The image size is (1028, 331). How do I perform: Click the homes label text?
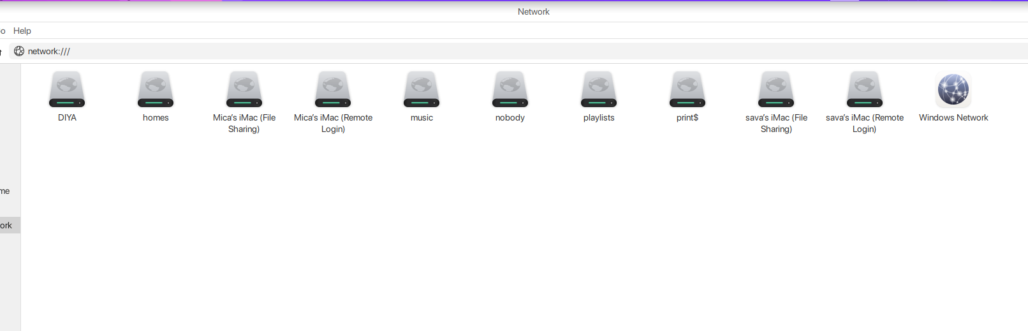tap(156, 118)
